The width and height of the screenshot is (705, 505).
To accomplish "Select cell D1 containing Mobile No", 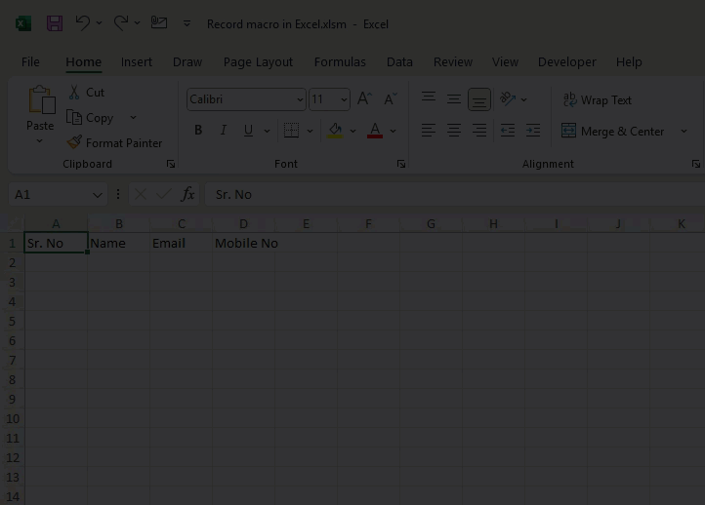I will pyautogui.click(x=243, y=243).
